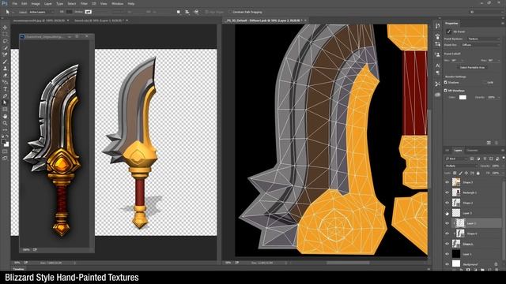Image resolution: width=506 pixels, height=284 pixels.
Task: Open the Multiply blend mode dropdown
Action: tap(461, 166)
